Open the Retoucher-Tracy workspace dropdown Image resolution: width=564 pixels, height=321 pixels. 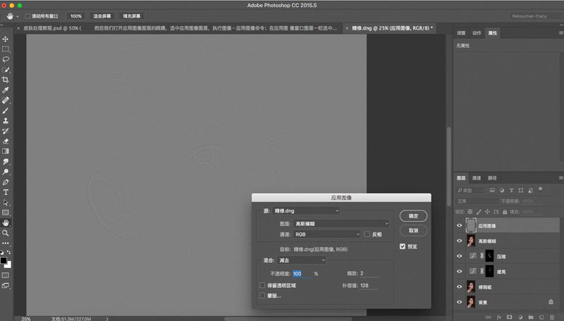[536, 16]
